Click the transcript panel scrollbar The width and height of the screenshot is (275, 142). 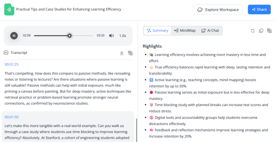coord(136,130)
